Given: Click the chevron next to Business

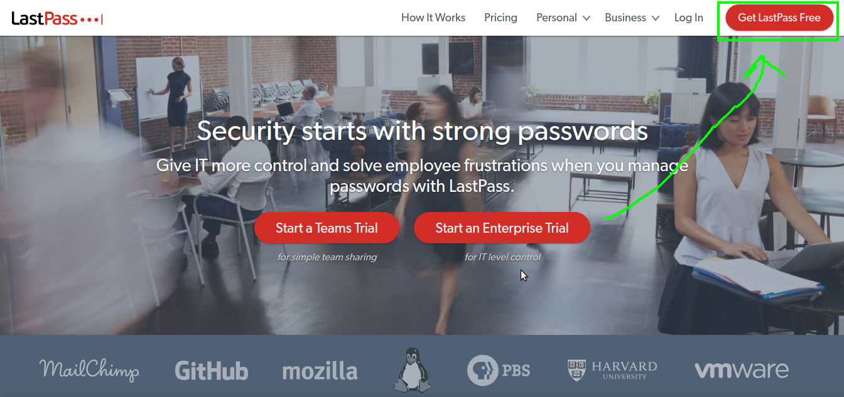Looking at the screenshot, I should [x=655, y=18].
